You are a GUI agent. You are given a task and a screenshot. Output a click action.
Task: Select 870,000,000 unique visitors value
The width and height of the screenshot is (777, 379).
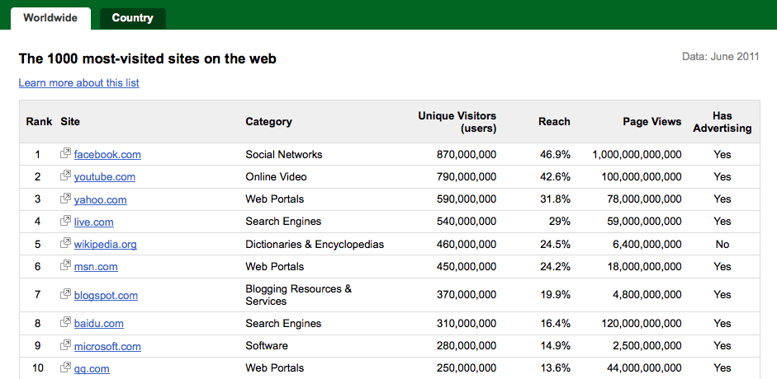[x=467, y=155]
